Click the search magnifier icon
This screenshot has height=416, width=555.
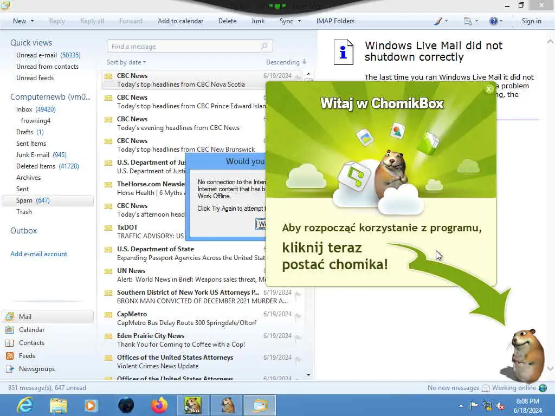point(264,47)
